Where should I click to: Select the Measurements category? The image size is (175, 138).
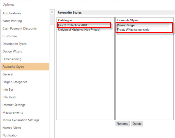(x=25, y=112)
